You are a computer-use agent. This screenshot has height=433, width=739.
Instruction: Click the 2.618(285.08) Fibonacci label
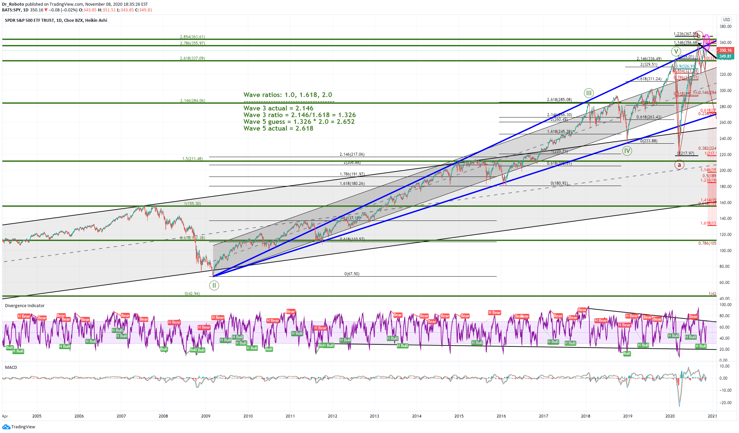click(560, 100)
